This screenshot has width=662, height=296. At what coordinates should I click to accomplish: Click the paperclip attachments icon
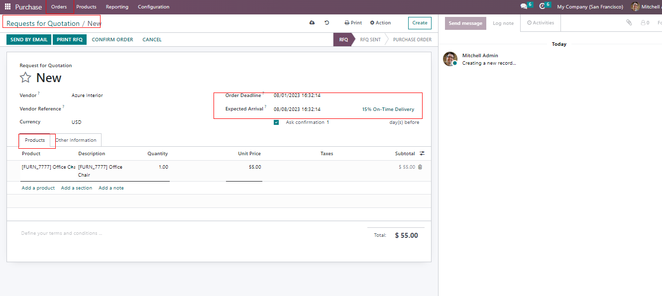click(x=629, y=23)
